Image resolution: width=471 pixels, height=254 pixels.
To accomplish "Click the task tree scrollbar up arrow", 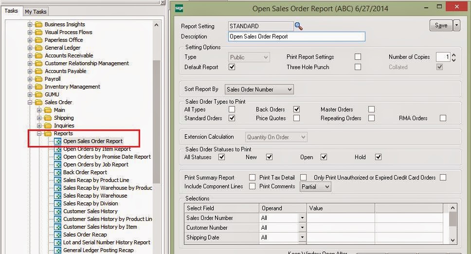I will [156, 25].
